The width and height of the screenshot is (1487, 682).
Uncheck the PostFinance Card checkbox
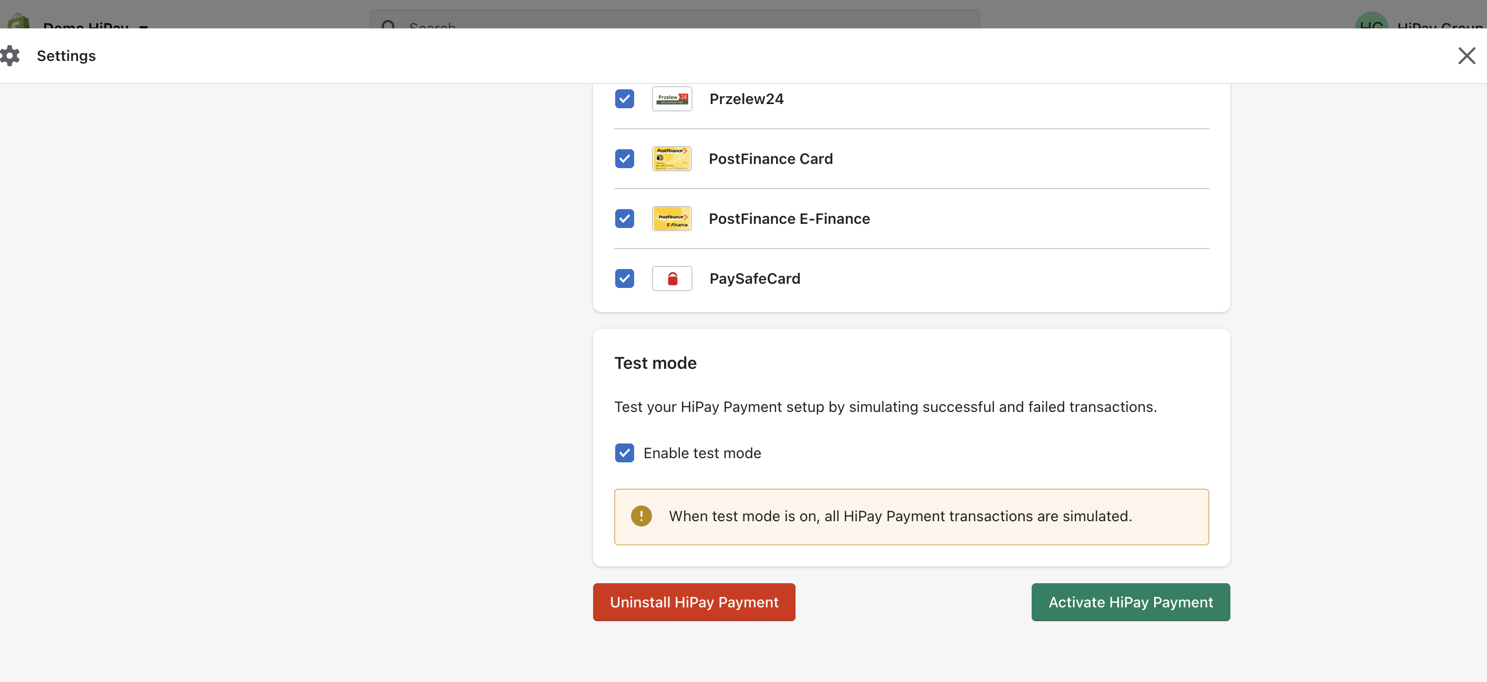[x=624, y=159]
